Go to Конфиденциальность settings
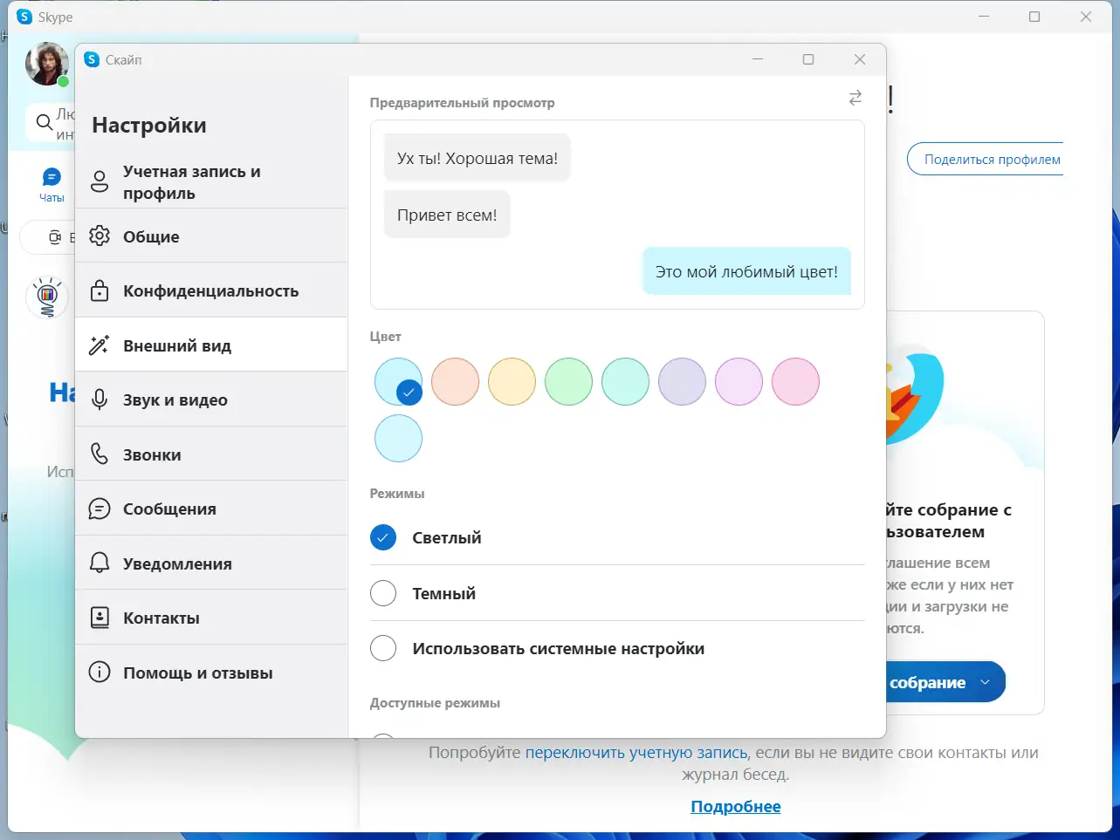Image resolution: width=1120 pixels, height=840 pixels. pyautogui.click(x=211, y=290)
